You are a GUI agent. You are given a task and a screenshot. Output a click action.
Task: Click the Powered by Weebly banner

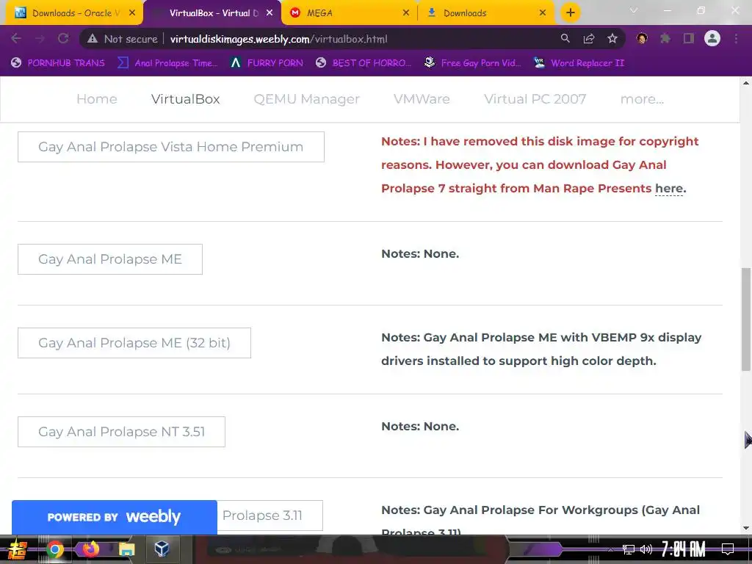114,517
